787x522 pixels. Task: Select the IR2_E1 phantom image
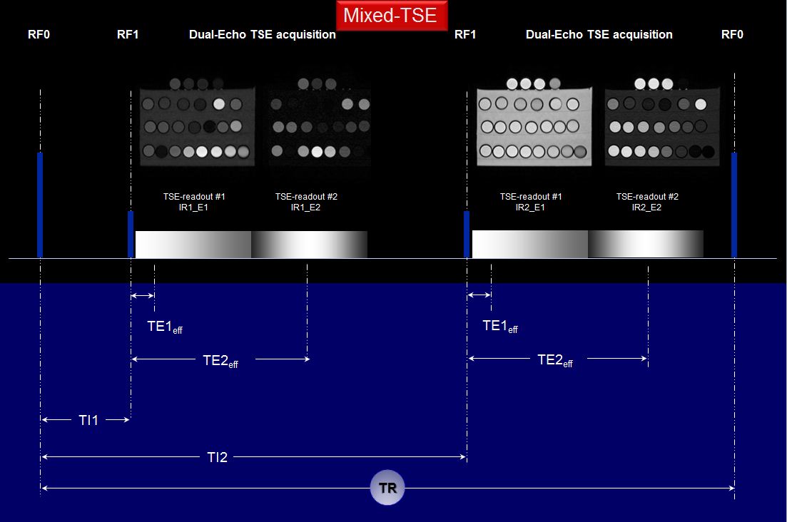pos(534,123)
